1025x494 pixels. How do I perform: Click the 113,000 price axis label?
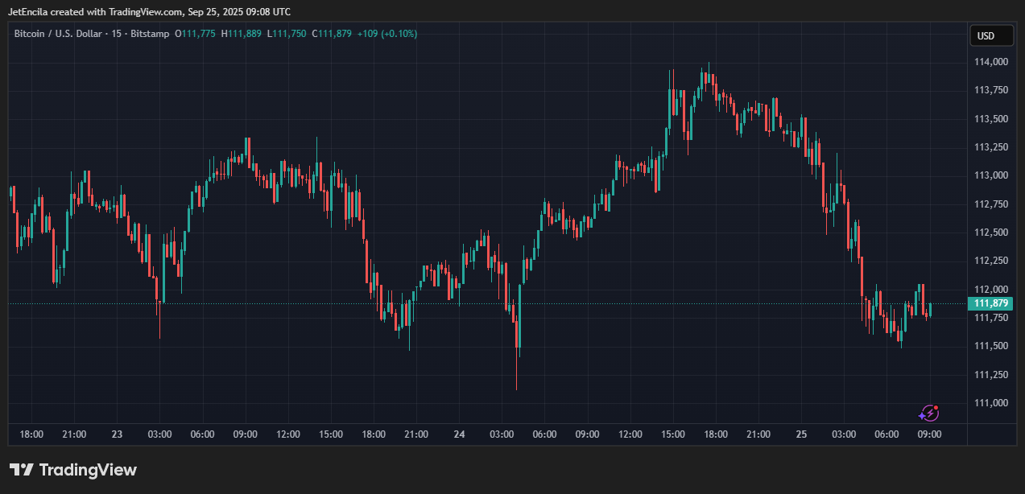tap(992, 175)
